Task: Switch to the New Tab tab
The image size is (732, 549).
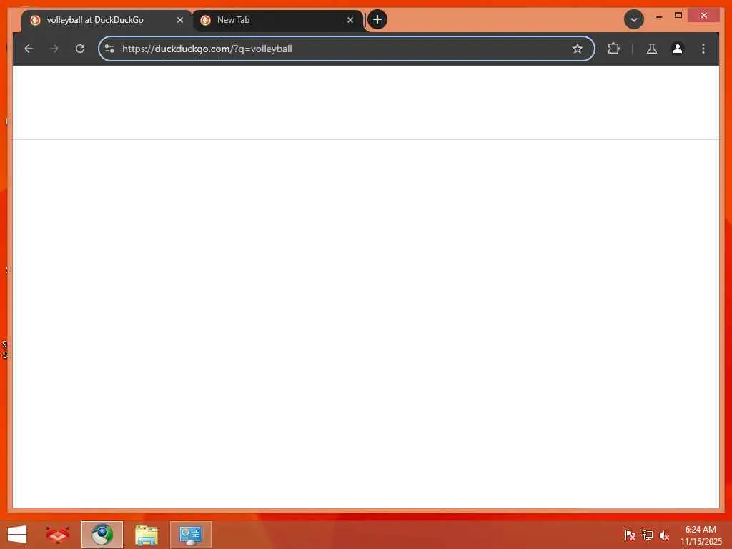Action: point(278,21)
